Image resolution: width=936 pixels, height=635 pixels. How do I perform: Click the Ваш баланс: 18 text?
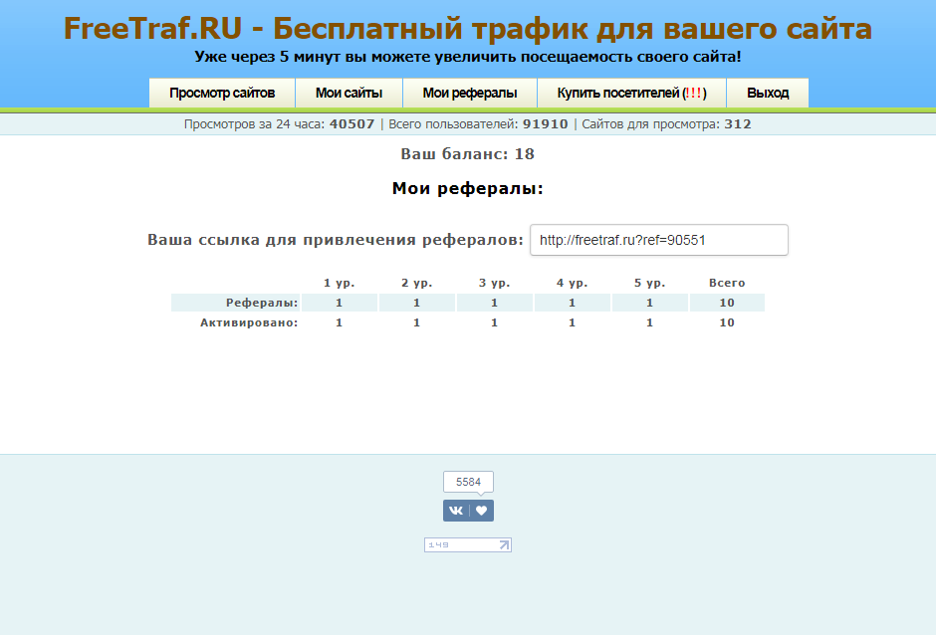click(x=468, y=154)
